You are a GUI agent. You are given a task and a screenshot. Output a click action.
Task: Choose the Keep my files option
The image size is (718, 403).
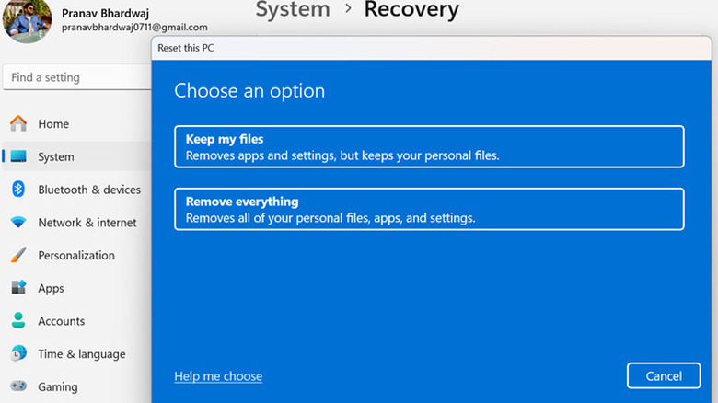(429, 147)
